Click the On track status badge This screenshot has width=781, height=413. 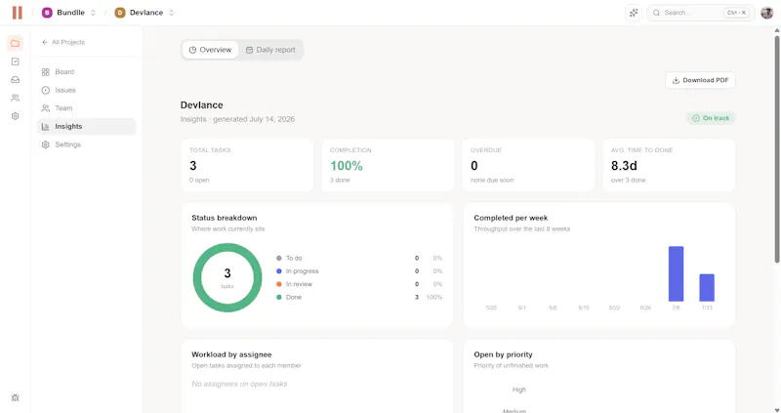[711, 118]
